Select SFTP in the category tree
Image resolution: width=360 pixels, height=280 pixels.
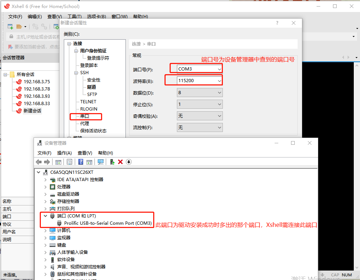click(92, 94)
